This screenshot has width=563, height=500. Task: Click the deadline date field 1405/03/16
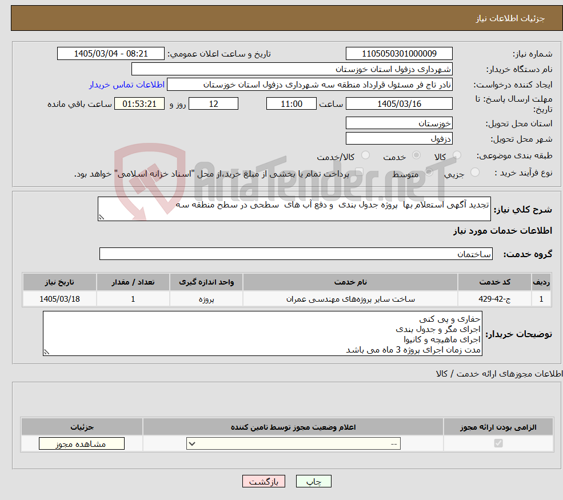[399, 104]
